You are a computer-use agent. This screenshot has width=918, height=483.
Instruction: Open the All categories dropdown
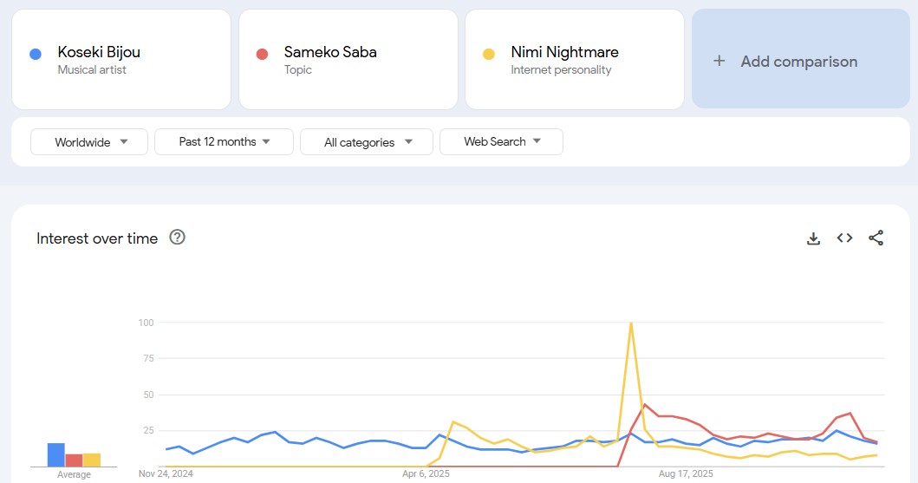pos(366,142)
